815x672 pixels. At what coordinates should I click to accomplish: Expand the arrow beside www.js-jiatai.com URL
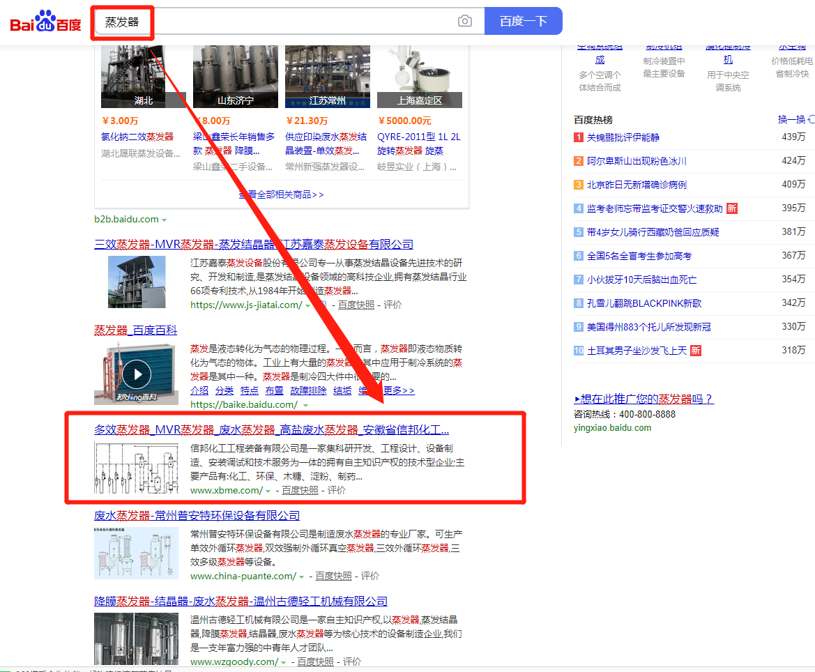(x=307, y=305)
